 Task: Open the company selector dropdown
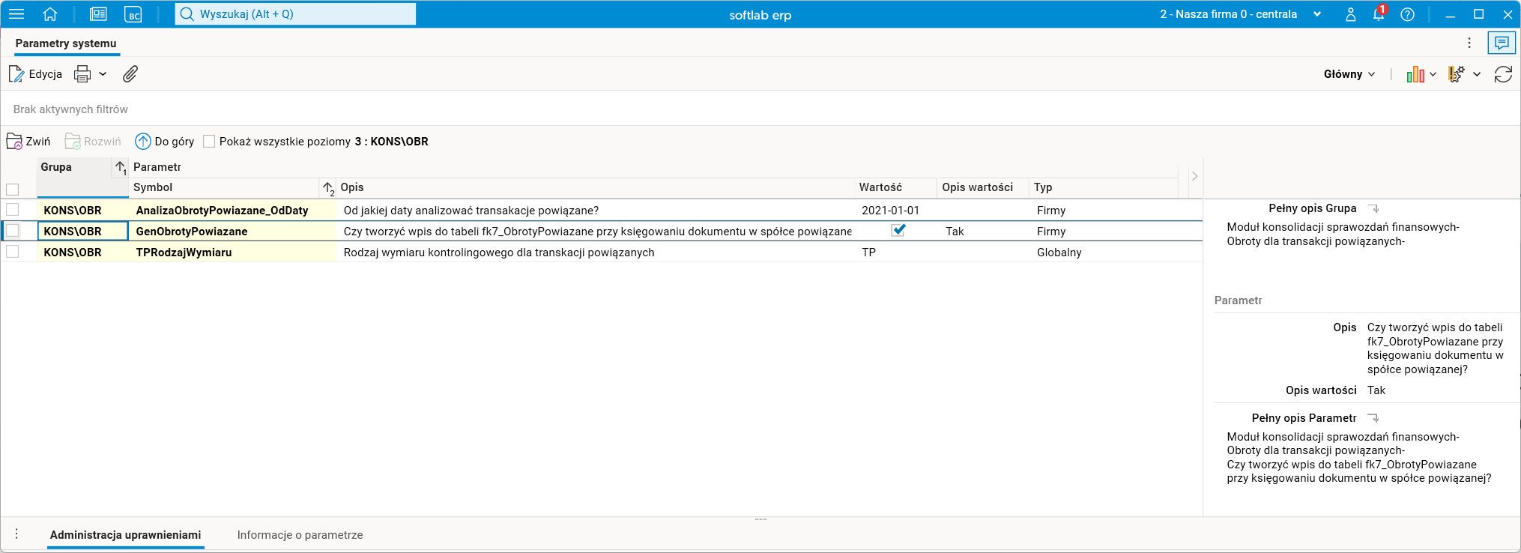(x=1316, y=14)
